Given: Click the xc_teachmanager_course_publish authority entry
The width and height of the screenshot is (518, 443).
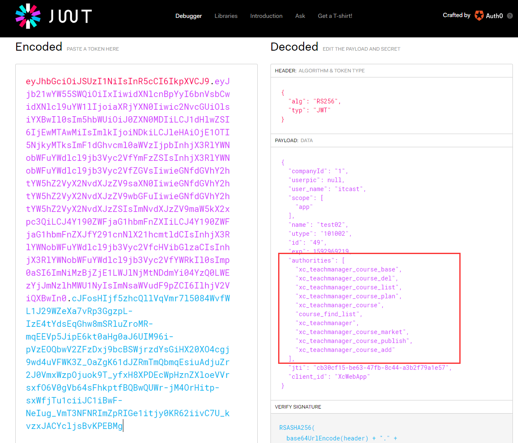Looking at the screenshot, I should tap(353, 341).
